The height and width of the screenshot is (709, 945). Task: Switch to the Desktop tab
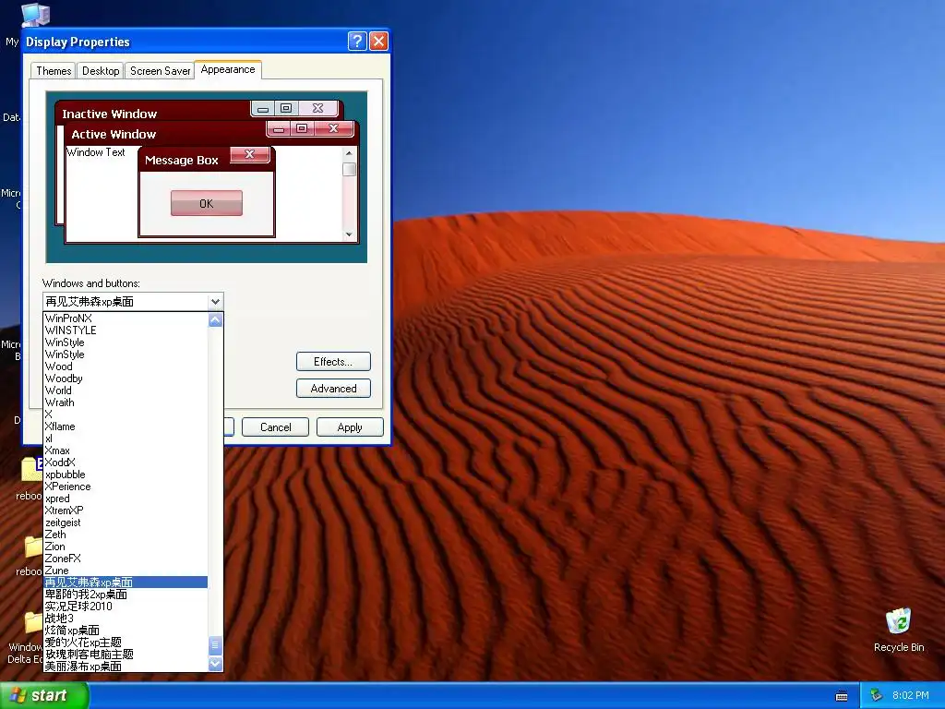pyautogui.click(x=101, y=71)
